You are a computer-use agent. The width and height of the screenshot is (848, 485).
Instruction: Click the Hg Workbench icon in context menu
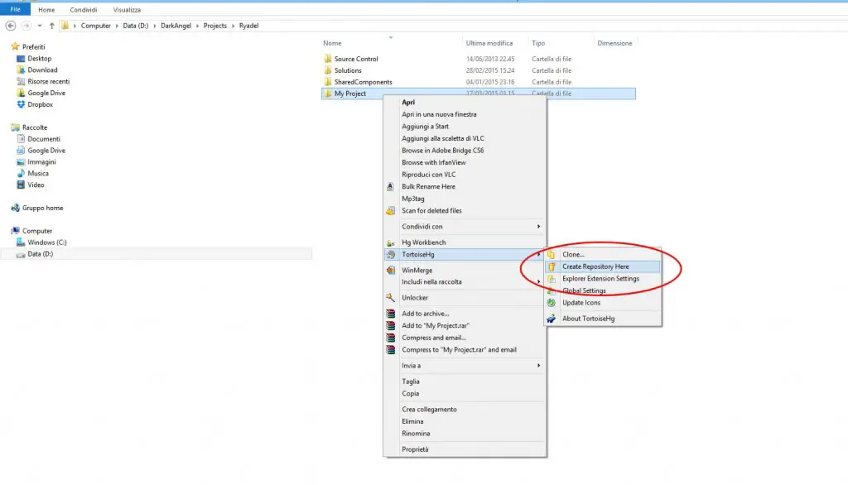coord(391,242)
